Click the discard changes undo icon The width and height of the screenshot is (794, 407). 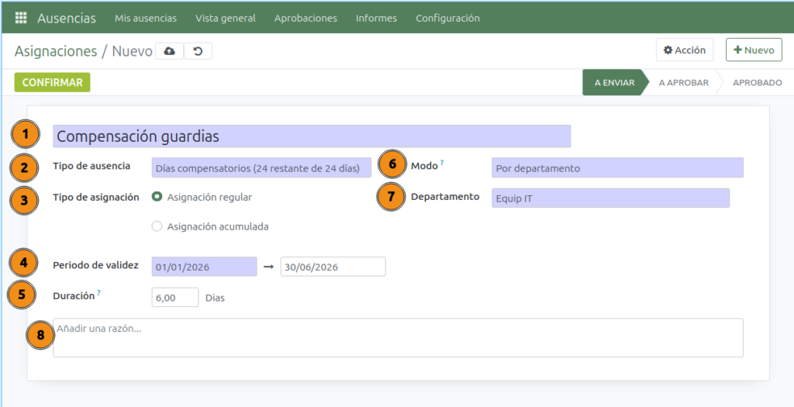(x=198, y=51)
